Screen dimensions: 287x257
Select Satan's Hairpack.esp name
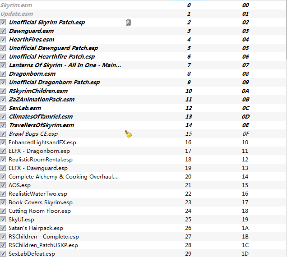pyautogui.click(x=36, y=228)
